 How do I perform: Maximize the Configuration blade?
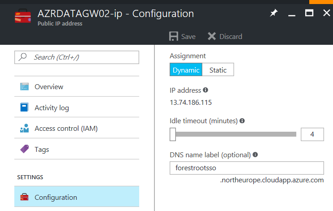pos(309,13)
